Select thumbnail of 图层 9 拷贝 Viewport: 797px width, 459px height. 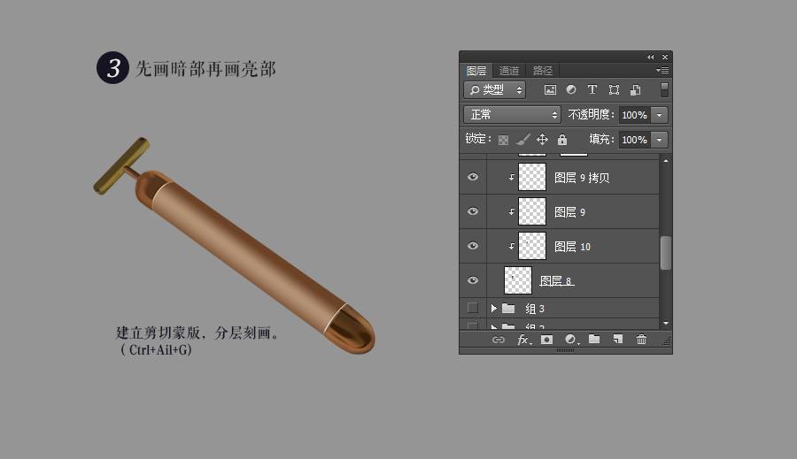532,177
